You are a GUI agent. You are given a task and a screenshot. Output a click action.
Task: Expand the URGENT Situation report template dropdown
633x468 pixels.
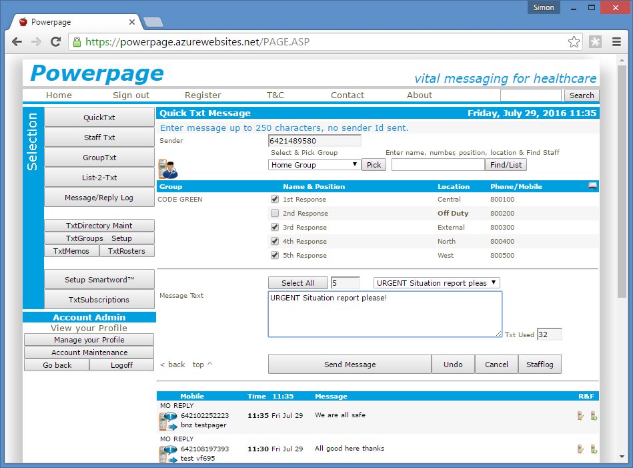[x=436, y=283]
